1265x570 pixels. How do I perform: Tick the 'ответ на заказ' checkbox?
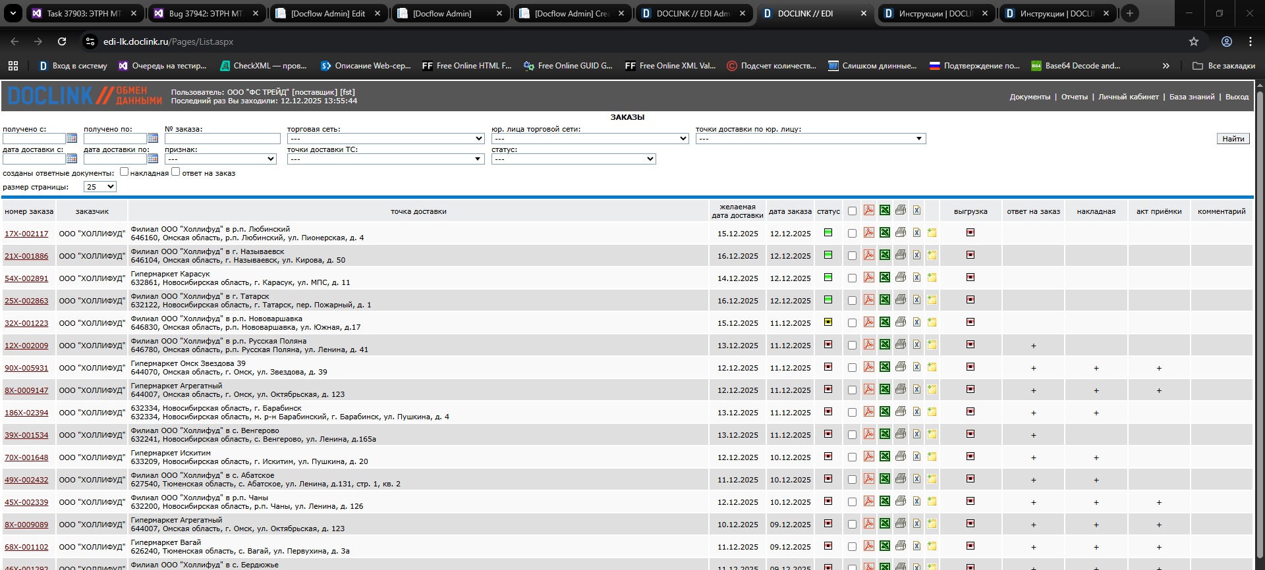click(175, 172)
